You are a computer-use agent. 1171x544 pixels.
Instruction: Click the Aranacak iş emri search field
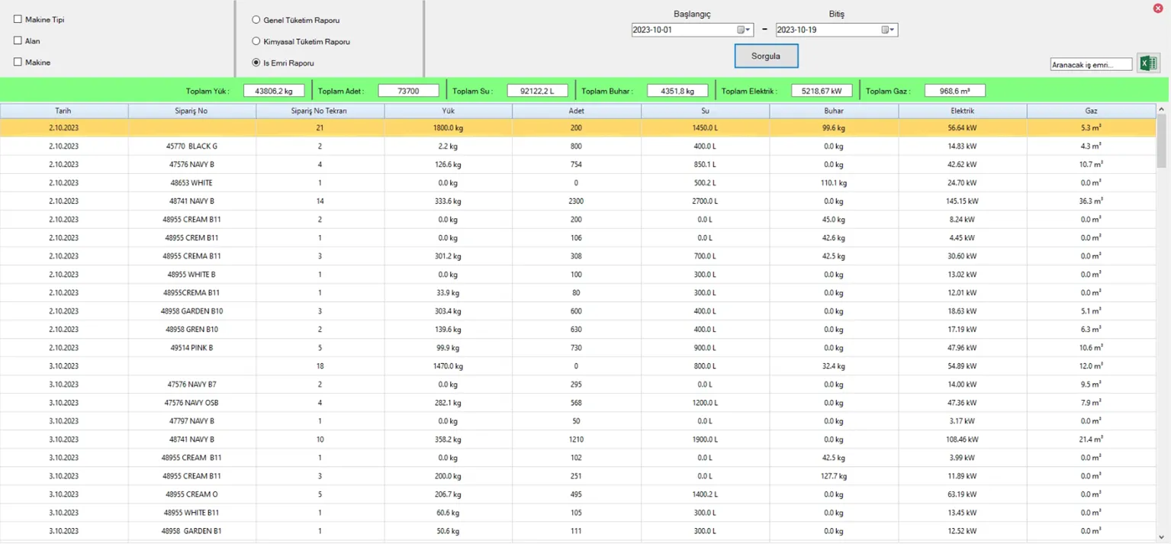tap(1091, 65)
